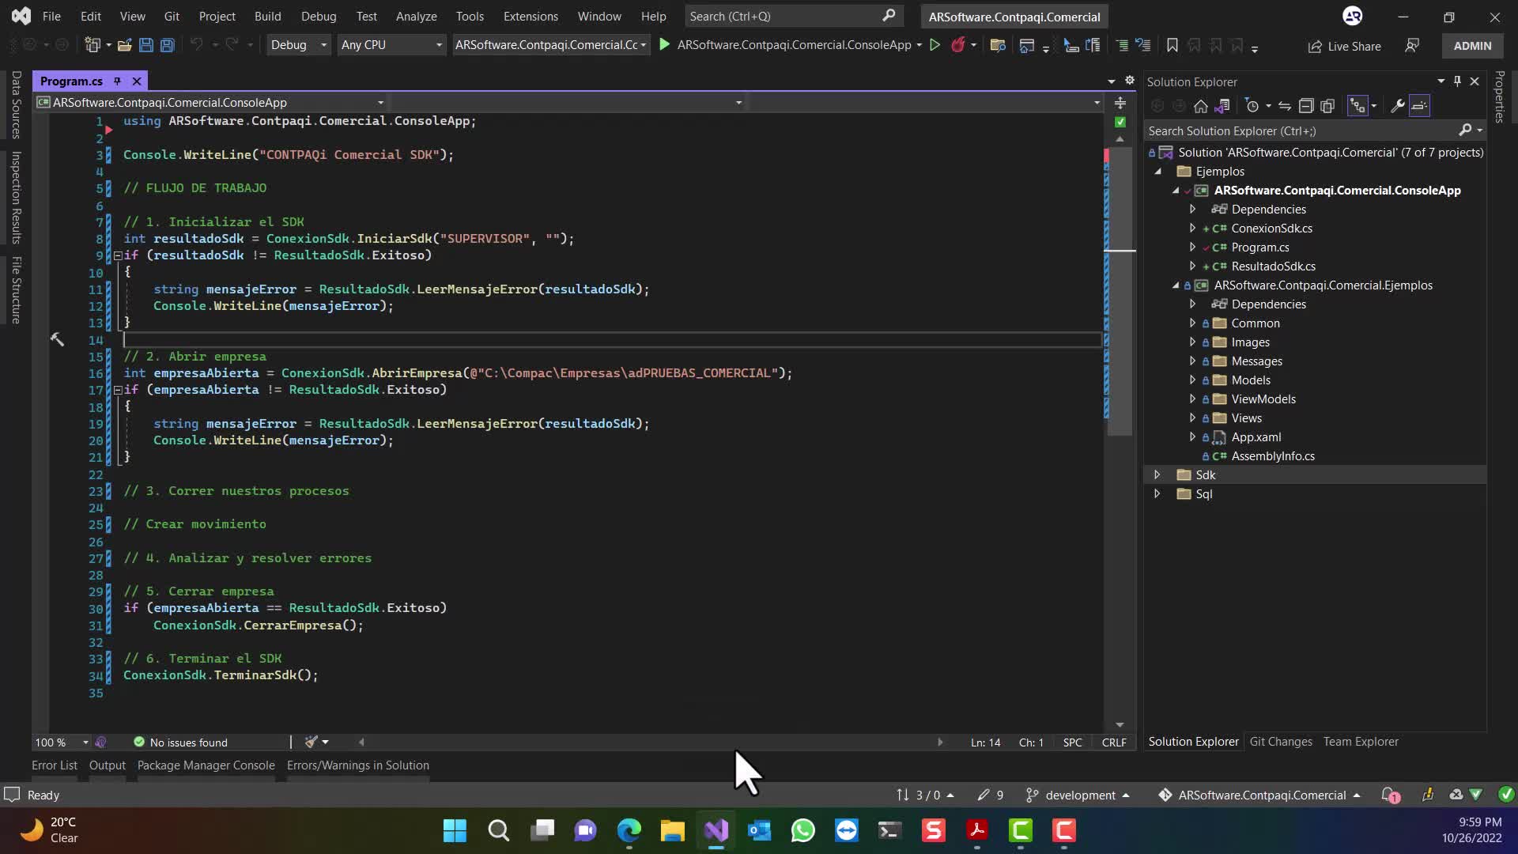Open Properties via the wrench icon
1518x854 pixels.
[1397, 106]
